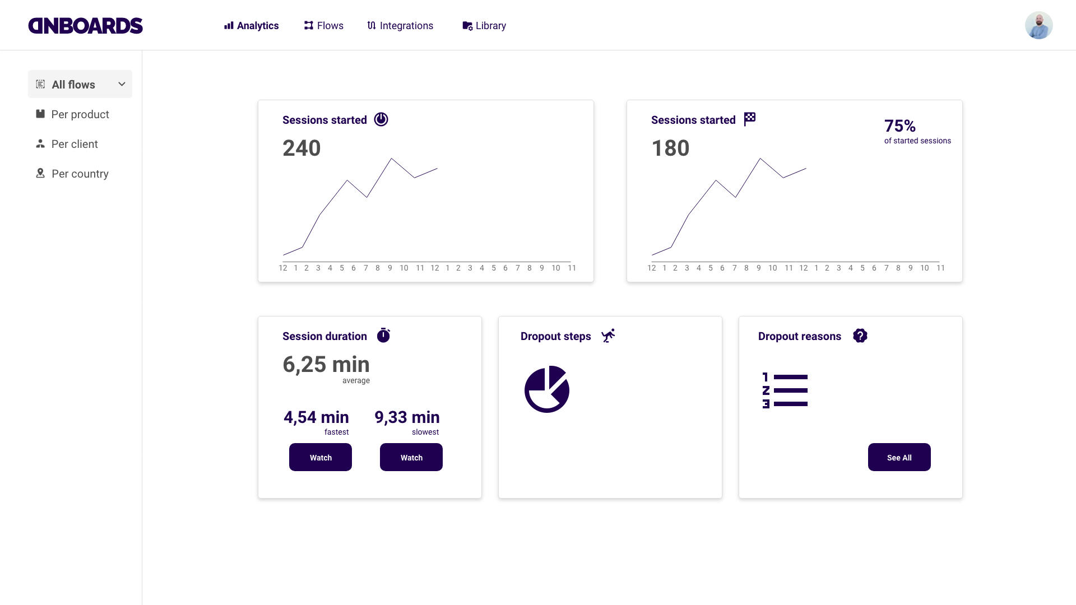Viewport: 1076px width, 605px height.
Task: Click the checkered flag icon beside Sessions started 180
Action: (x=750, y=119)
